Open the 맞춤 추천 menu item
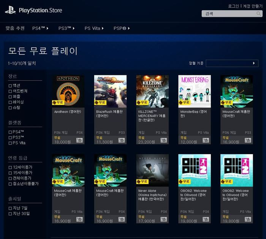Image resolution: width=266 pixels, height=239 pixels. click(x=15, y=28)
